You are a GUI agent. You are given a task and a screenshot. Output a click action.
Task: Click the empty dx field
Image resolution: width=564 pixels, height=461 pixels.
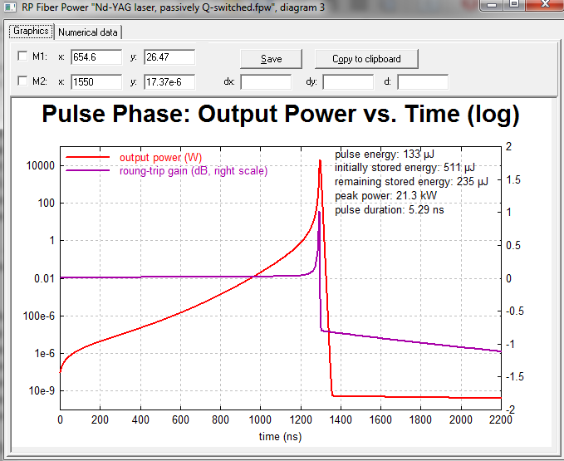266,82
